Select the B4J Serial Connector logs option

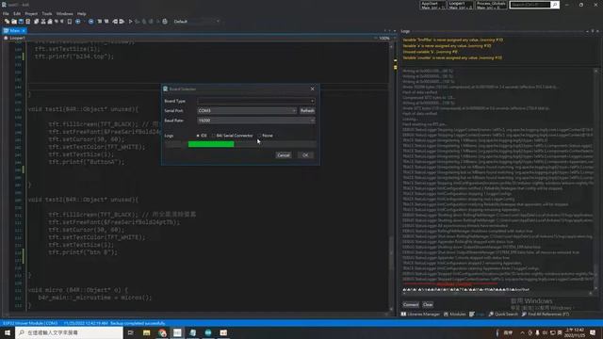[x=233, y=136]
